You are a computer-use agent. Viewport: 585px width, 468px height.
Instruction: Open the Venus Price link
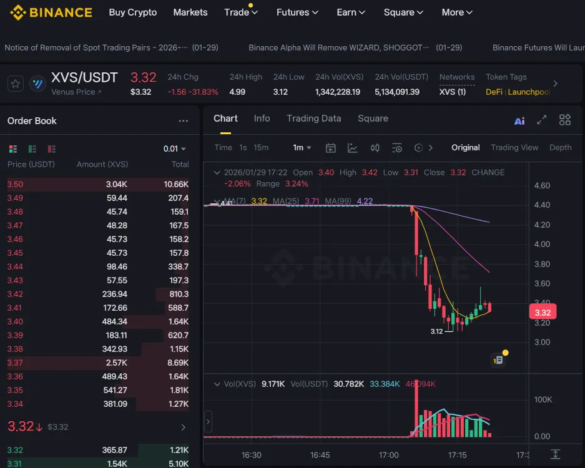[76, 92]
